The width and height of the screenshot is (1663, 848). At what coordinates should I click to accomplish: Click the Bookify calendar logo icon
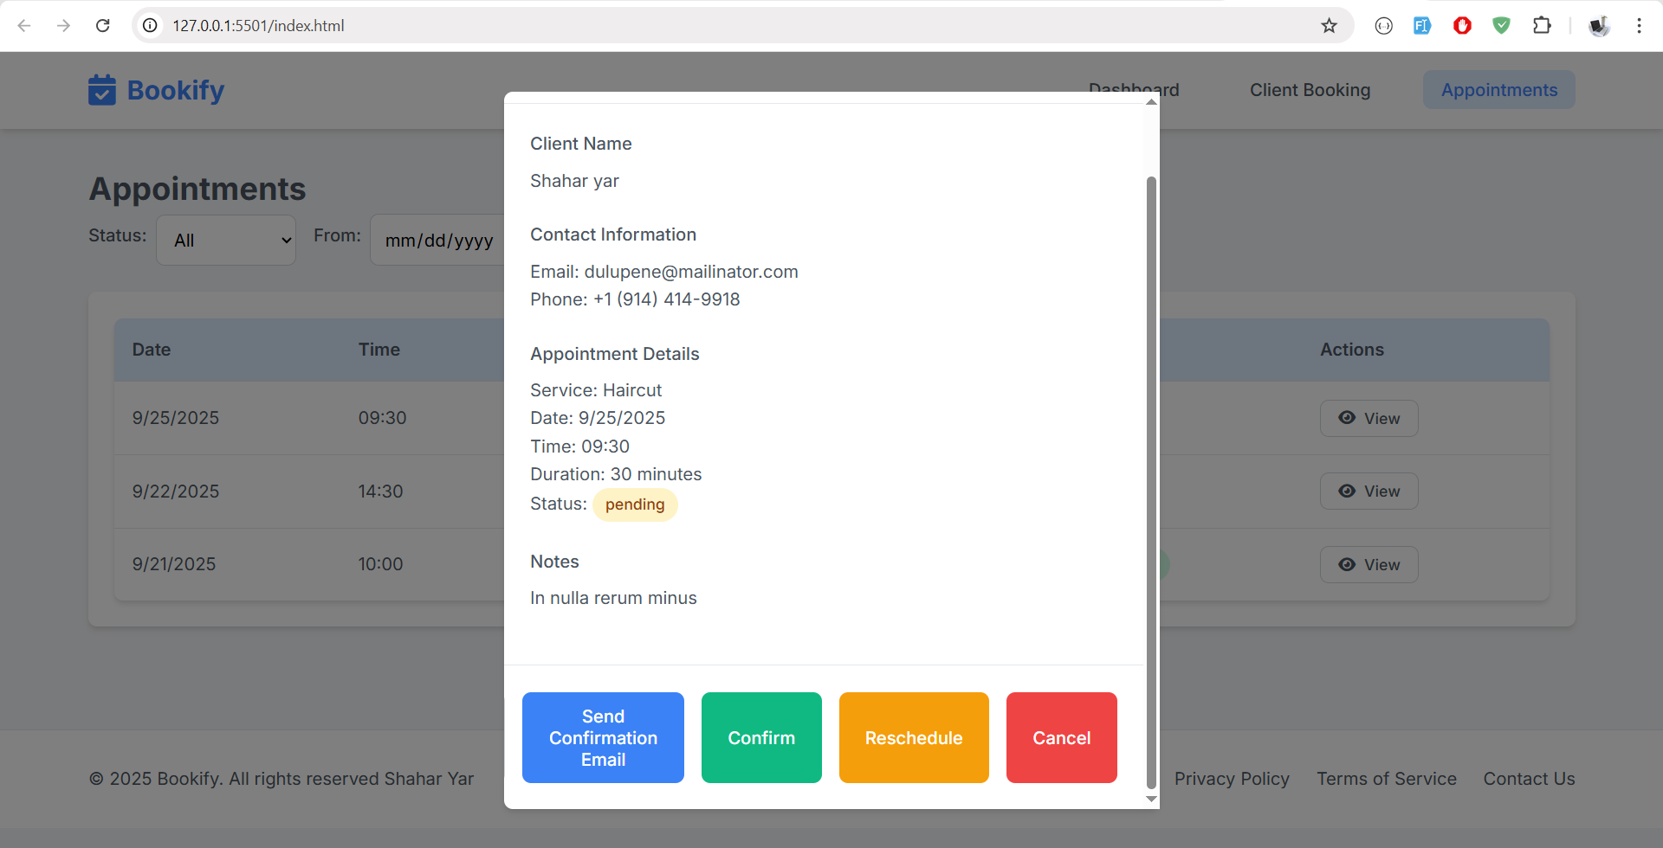click(102, 90)
